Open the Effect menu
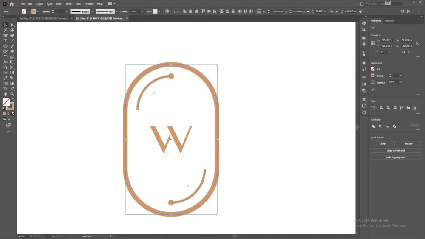 pyautogui.click(x=69, y=4)
